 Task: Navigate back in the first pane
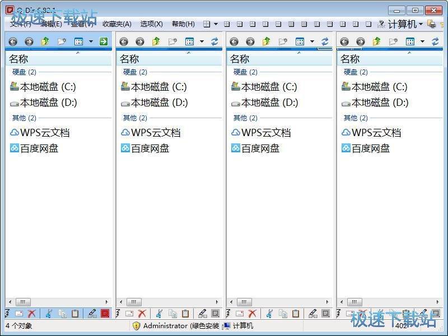[12, 41]
